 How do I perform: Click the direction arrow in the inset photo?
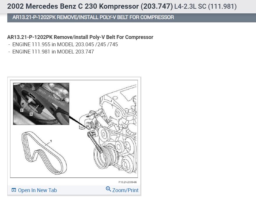tap(32, 96)
